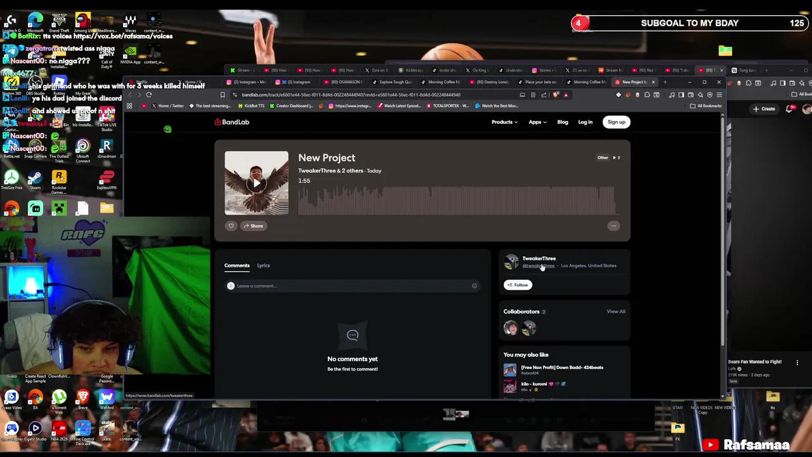Follow TweakerThree
812x457 pixels.
coord(518,285)
